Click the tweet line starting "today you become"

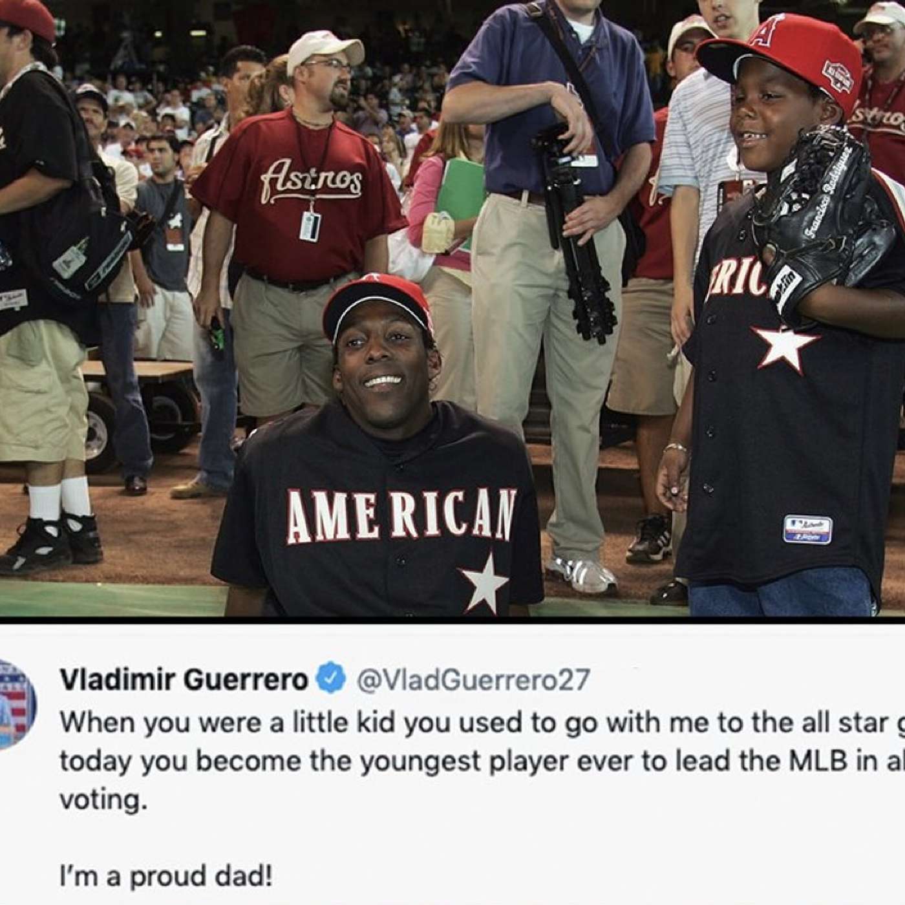(x=482, y=761)
